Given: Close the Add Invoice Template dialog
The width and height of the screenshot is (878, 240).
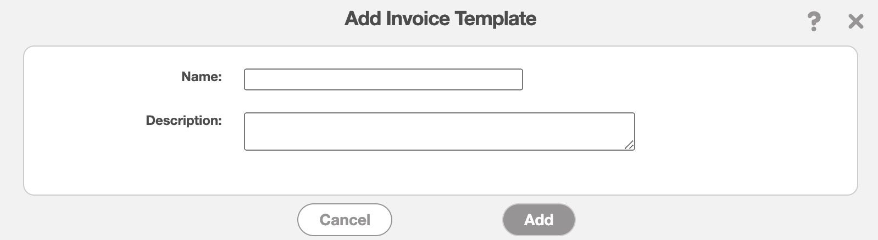Looking at the screenshot, I should 855,21.
